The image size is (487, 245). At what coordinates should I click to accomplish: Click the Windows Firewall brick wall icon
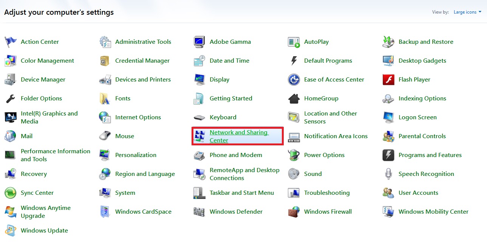coord(294,212)
